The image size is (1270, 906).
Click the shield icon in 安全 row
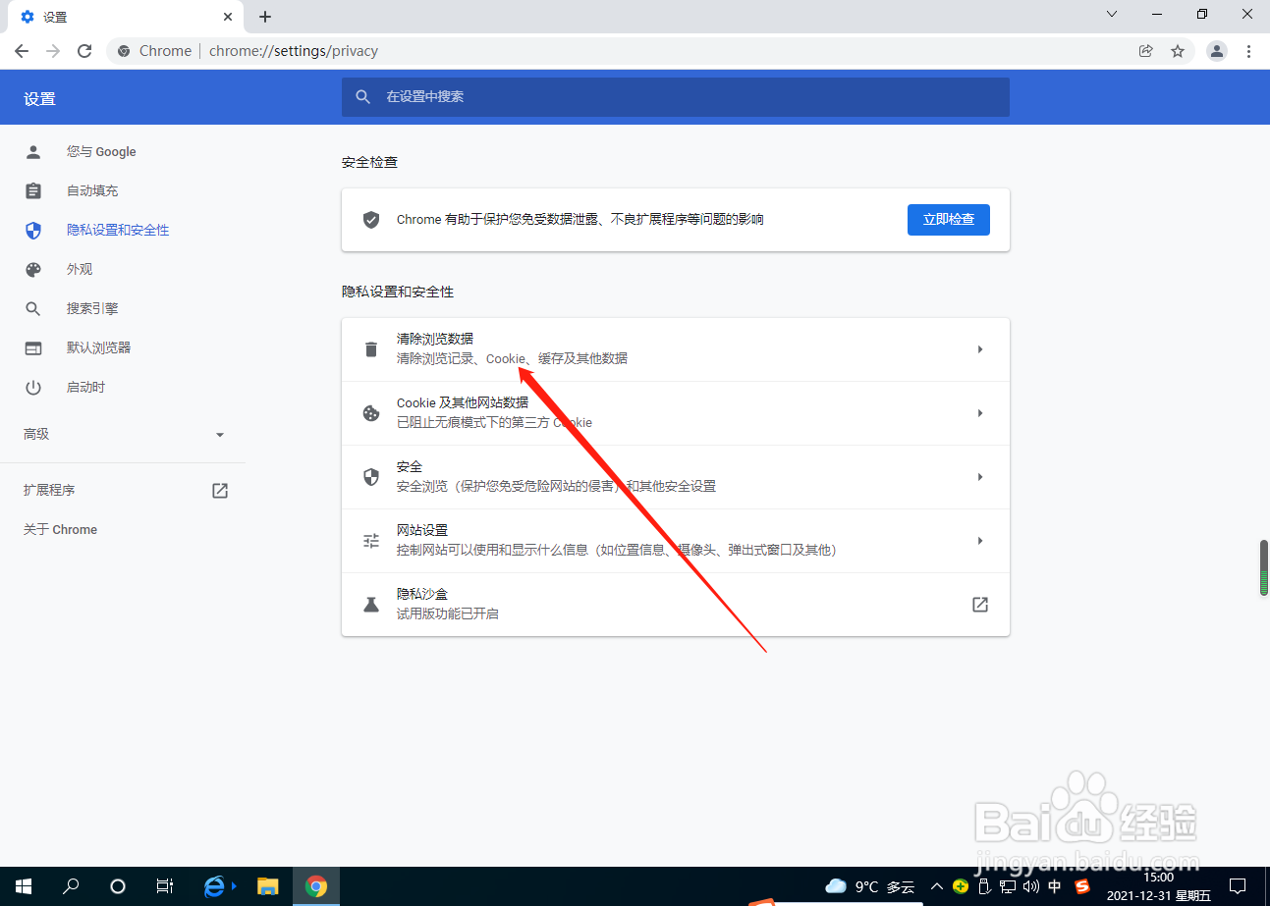[x=371, y=477]
